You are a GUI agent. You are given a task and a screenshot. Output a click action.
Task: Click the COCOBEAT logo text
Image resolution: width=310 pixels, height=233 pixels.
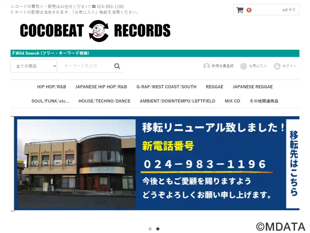click(x=52, y=31)
